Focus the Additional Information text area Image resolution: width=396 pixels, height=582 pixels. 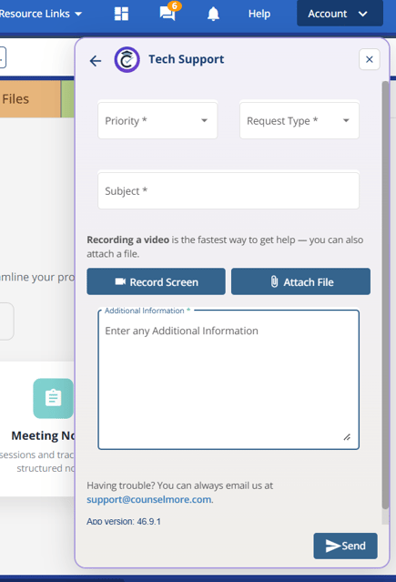228,380
